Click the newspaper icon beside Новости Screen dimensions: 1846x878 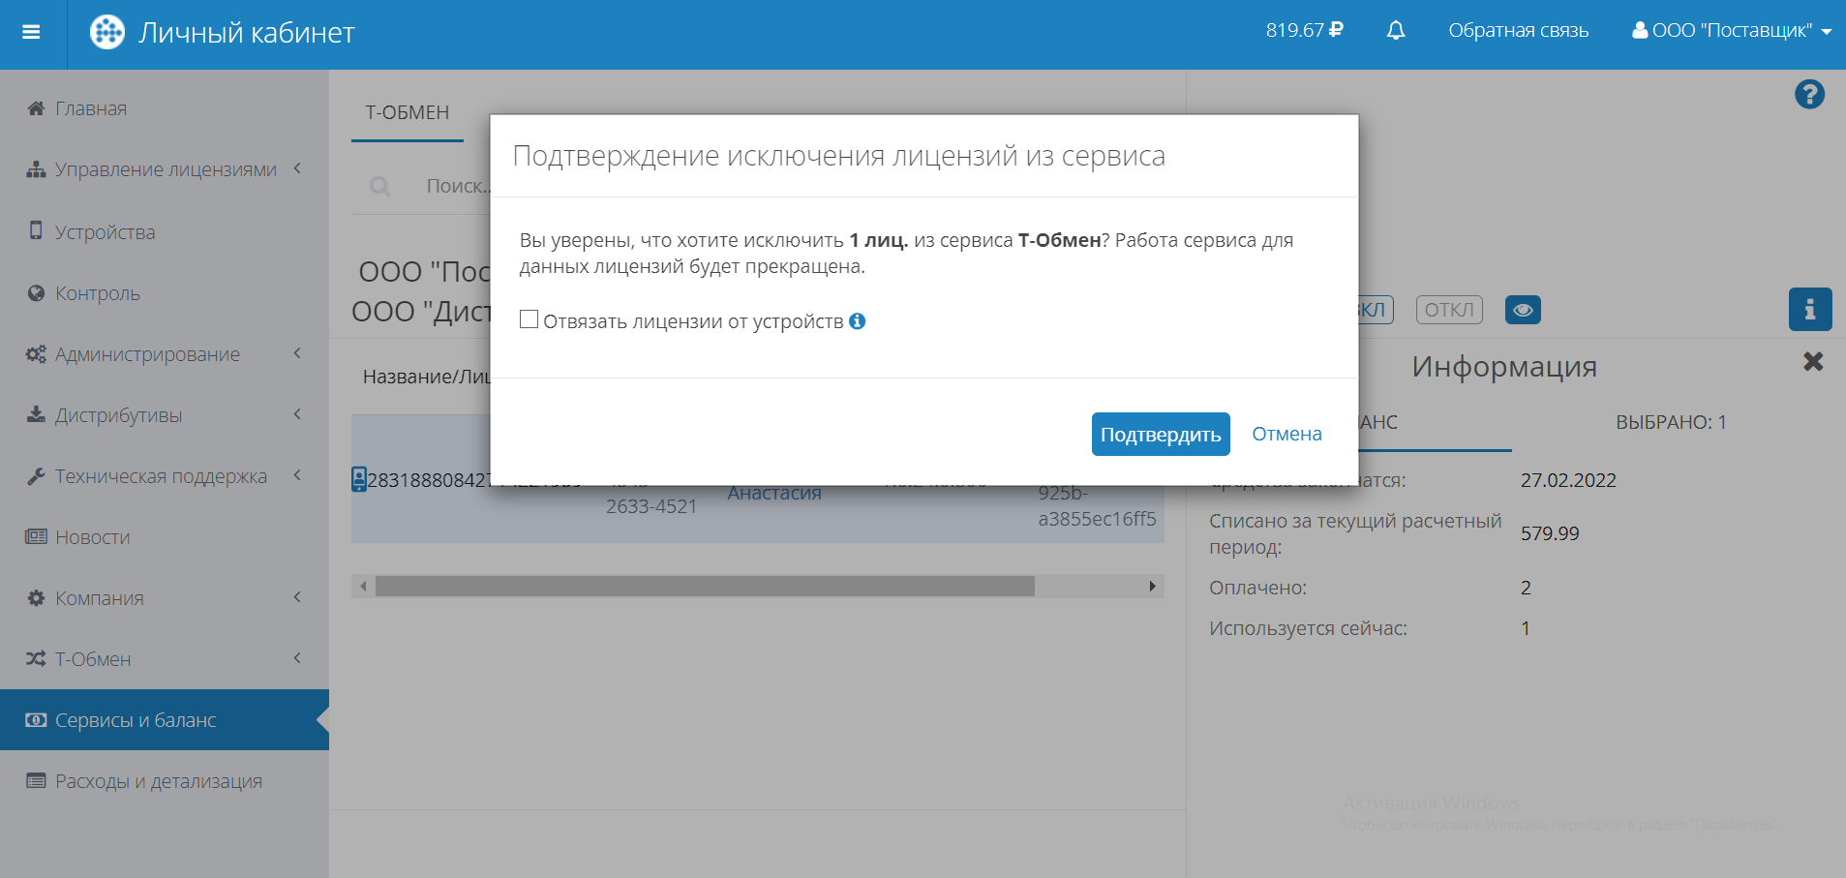(x=36, y=536)
